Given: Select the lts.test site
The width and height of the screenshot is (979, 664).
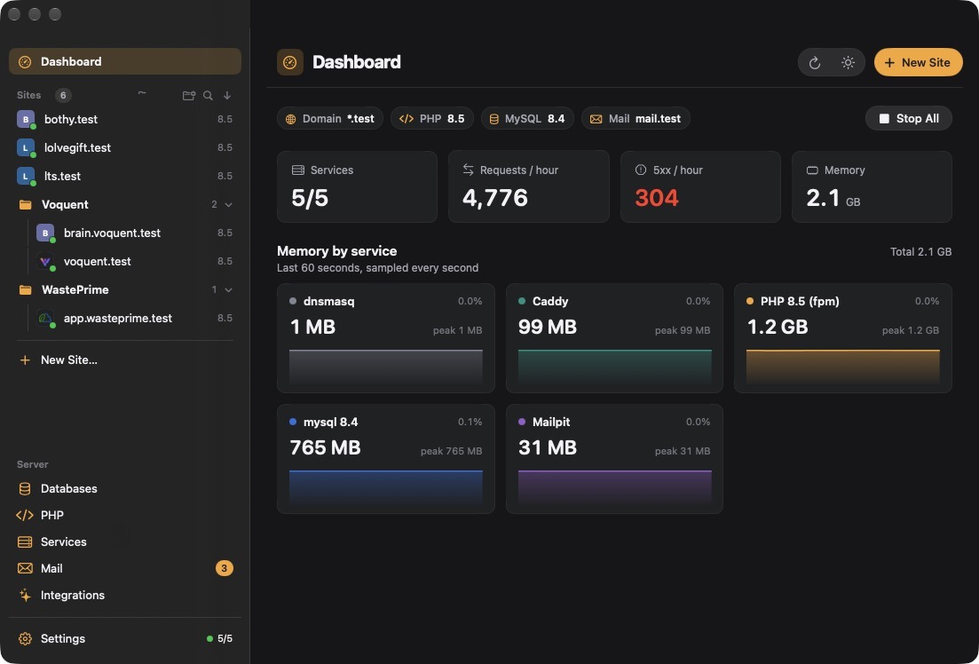Looking at the screenshot, I should coord(125,176).
